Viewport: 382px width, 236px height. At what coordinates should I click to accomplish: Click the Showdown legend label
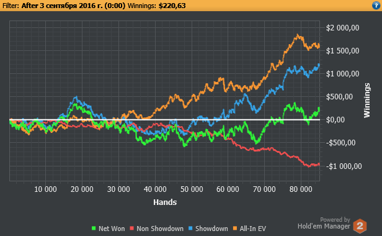pyautogui.click(x=211, y=229)
